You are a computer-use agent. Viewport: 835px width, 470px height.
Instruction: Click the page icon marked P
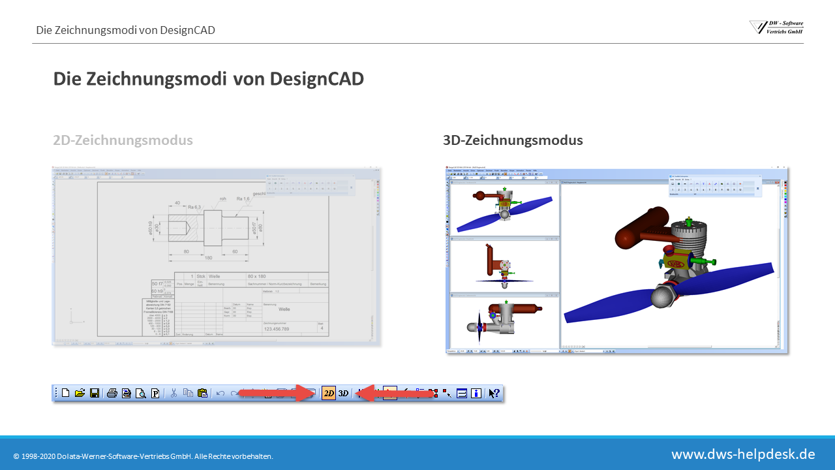click(x=155, y=393)
